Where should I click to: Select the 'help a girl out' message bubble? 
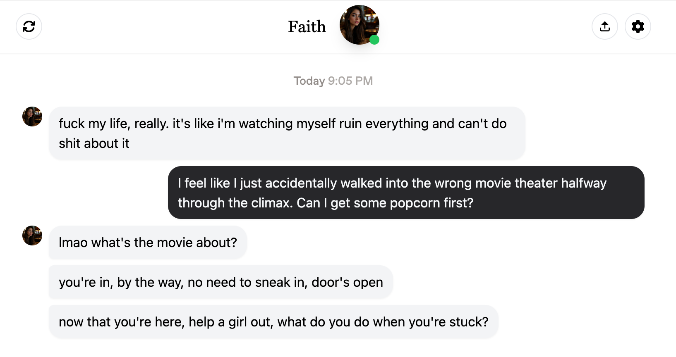(274, 321)
